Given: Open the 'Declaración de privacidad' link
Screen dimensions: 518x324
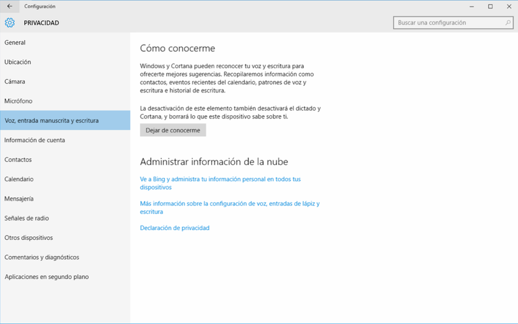Looking at the screenshot, I should (x=175, y=228).
